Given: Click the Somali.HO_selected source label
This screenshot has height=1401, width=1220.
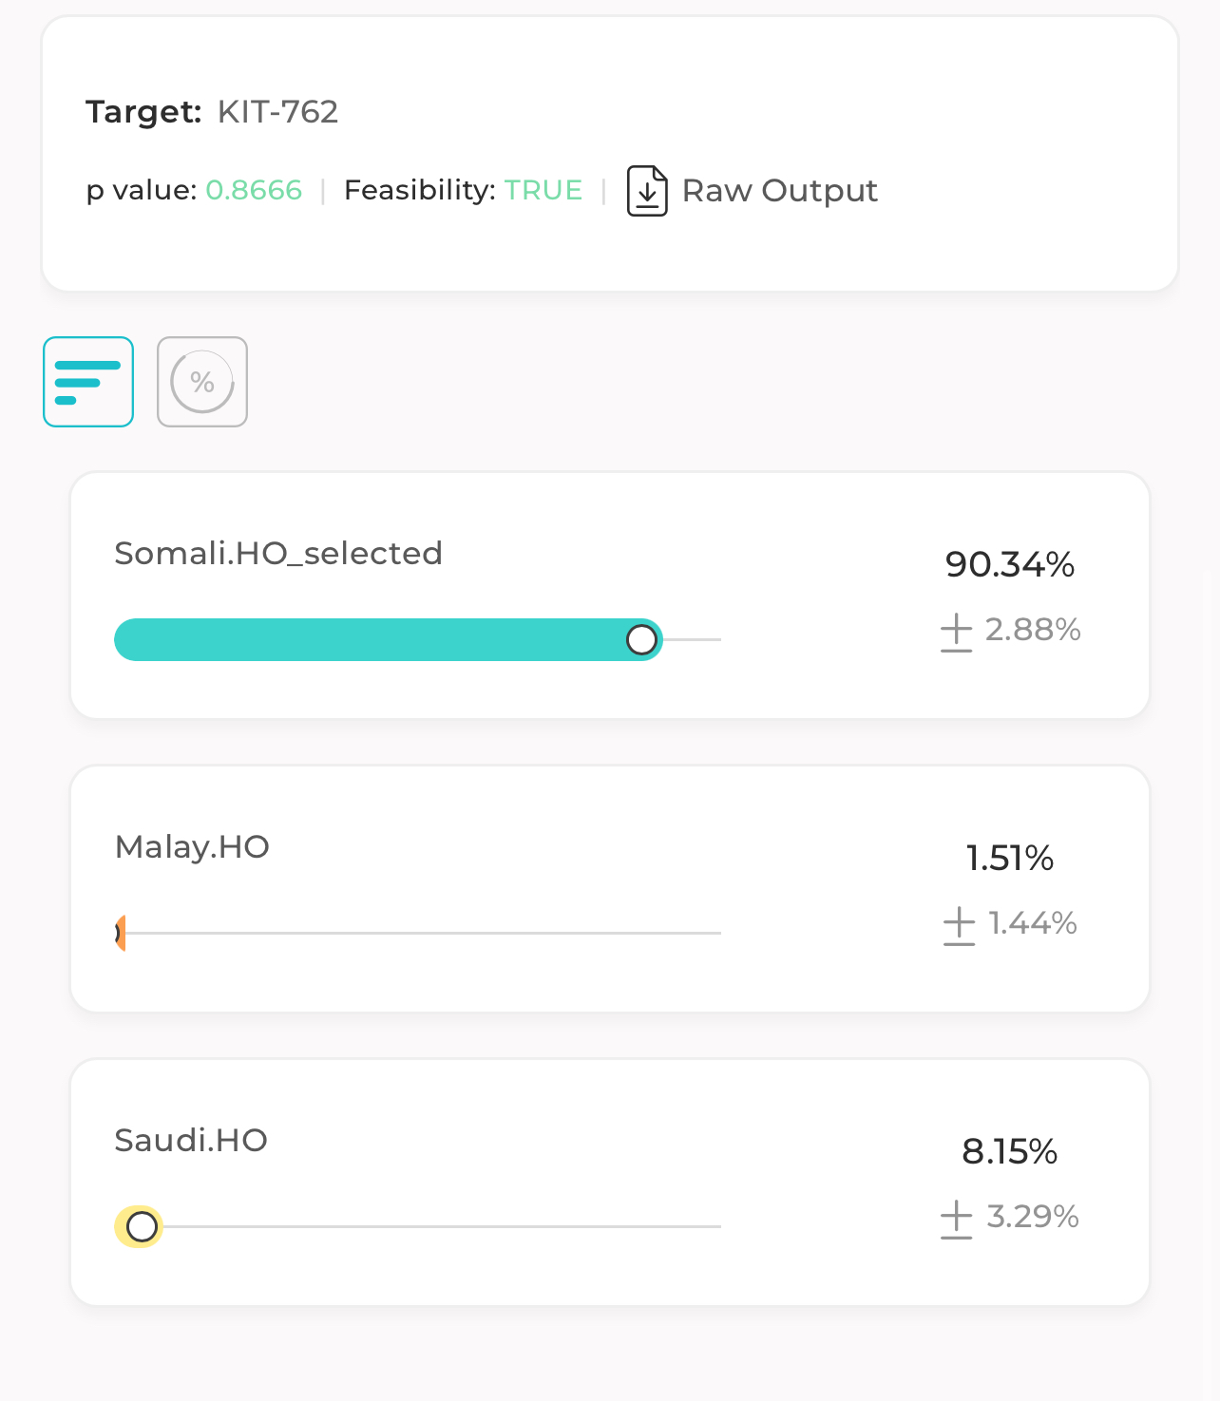Looking at the screenshot, I should (278, 553).
